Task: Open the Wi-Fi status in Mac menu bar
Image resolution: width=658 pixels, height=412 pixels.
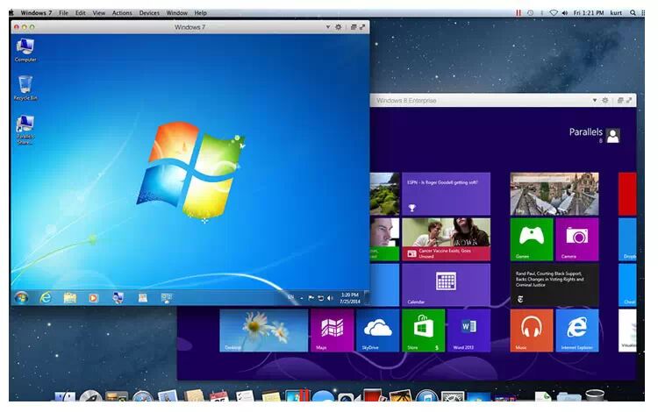Action: (x=554, y=13)
